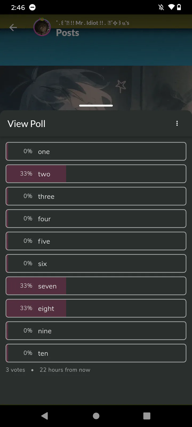Viewport: 192px width, 427px height.
Task: Tap the bottom sheet drag handle
Action: [96, 106]
